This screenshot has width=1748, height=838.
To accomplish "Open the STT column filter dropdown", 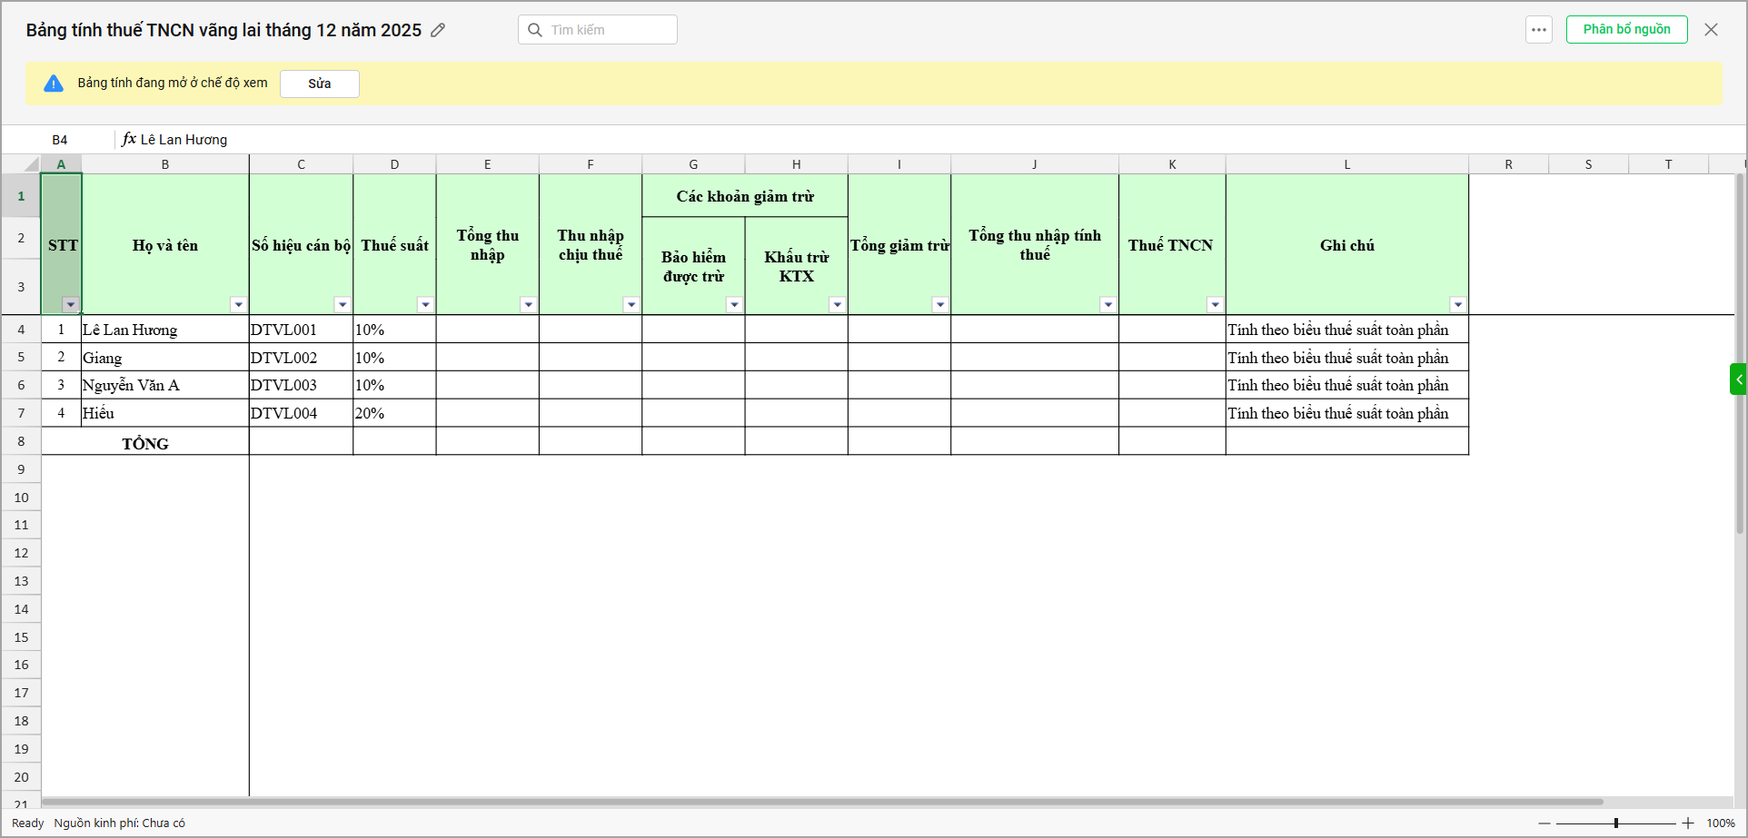I will (70, 305).
